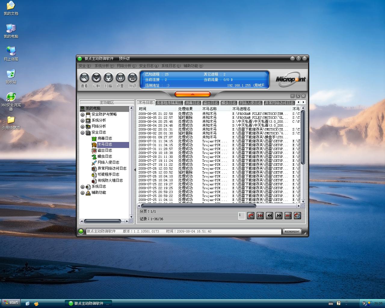
Task: Open the 诊断 heartbeat diagnosis tool
Action: [96, 78]
